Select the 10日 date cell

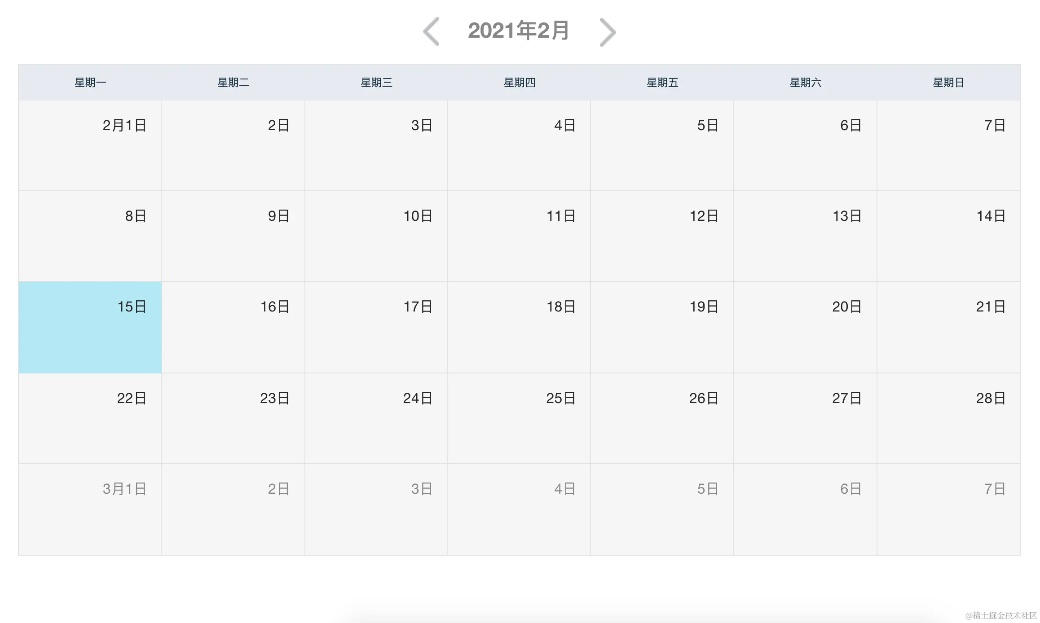pyautogui.click(x=376, y=236)
